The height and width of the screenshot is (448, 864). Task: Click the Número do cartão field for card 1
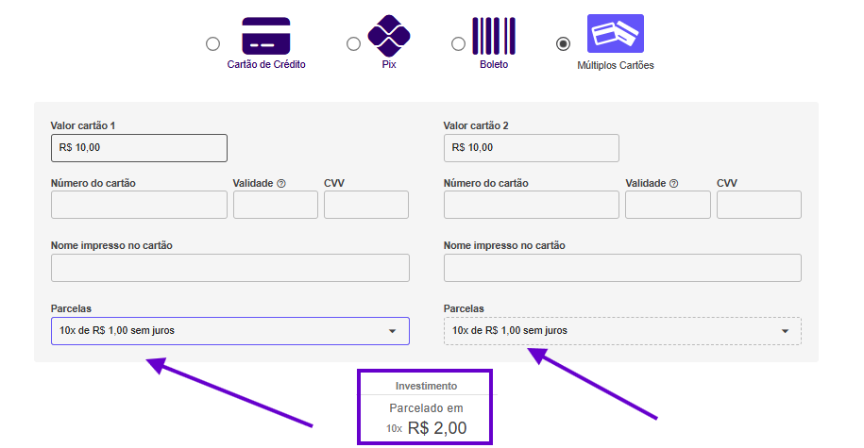pyautogui.click(x=139, y=205)
